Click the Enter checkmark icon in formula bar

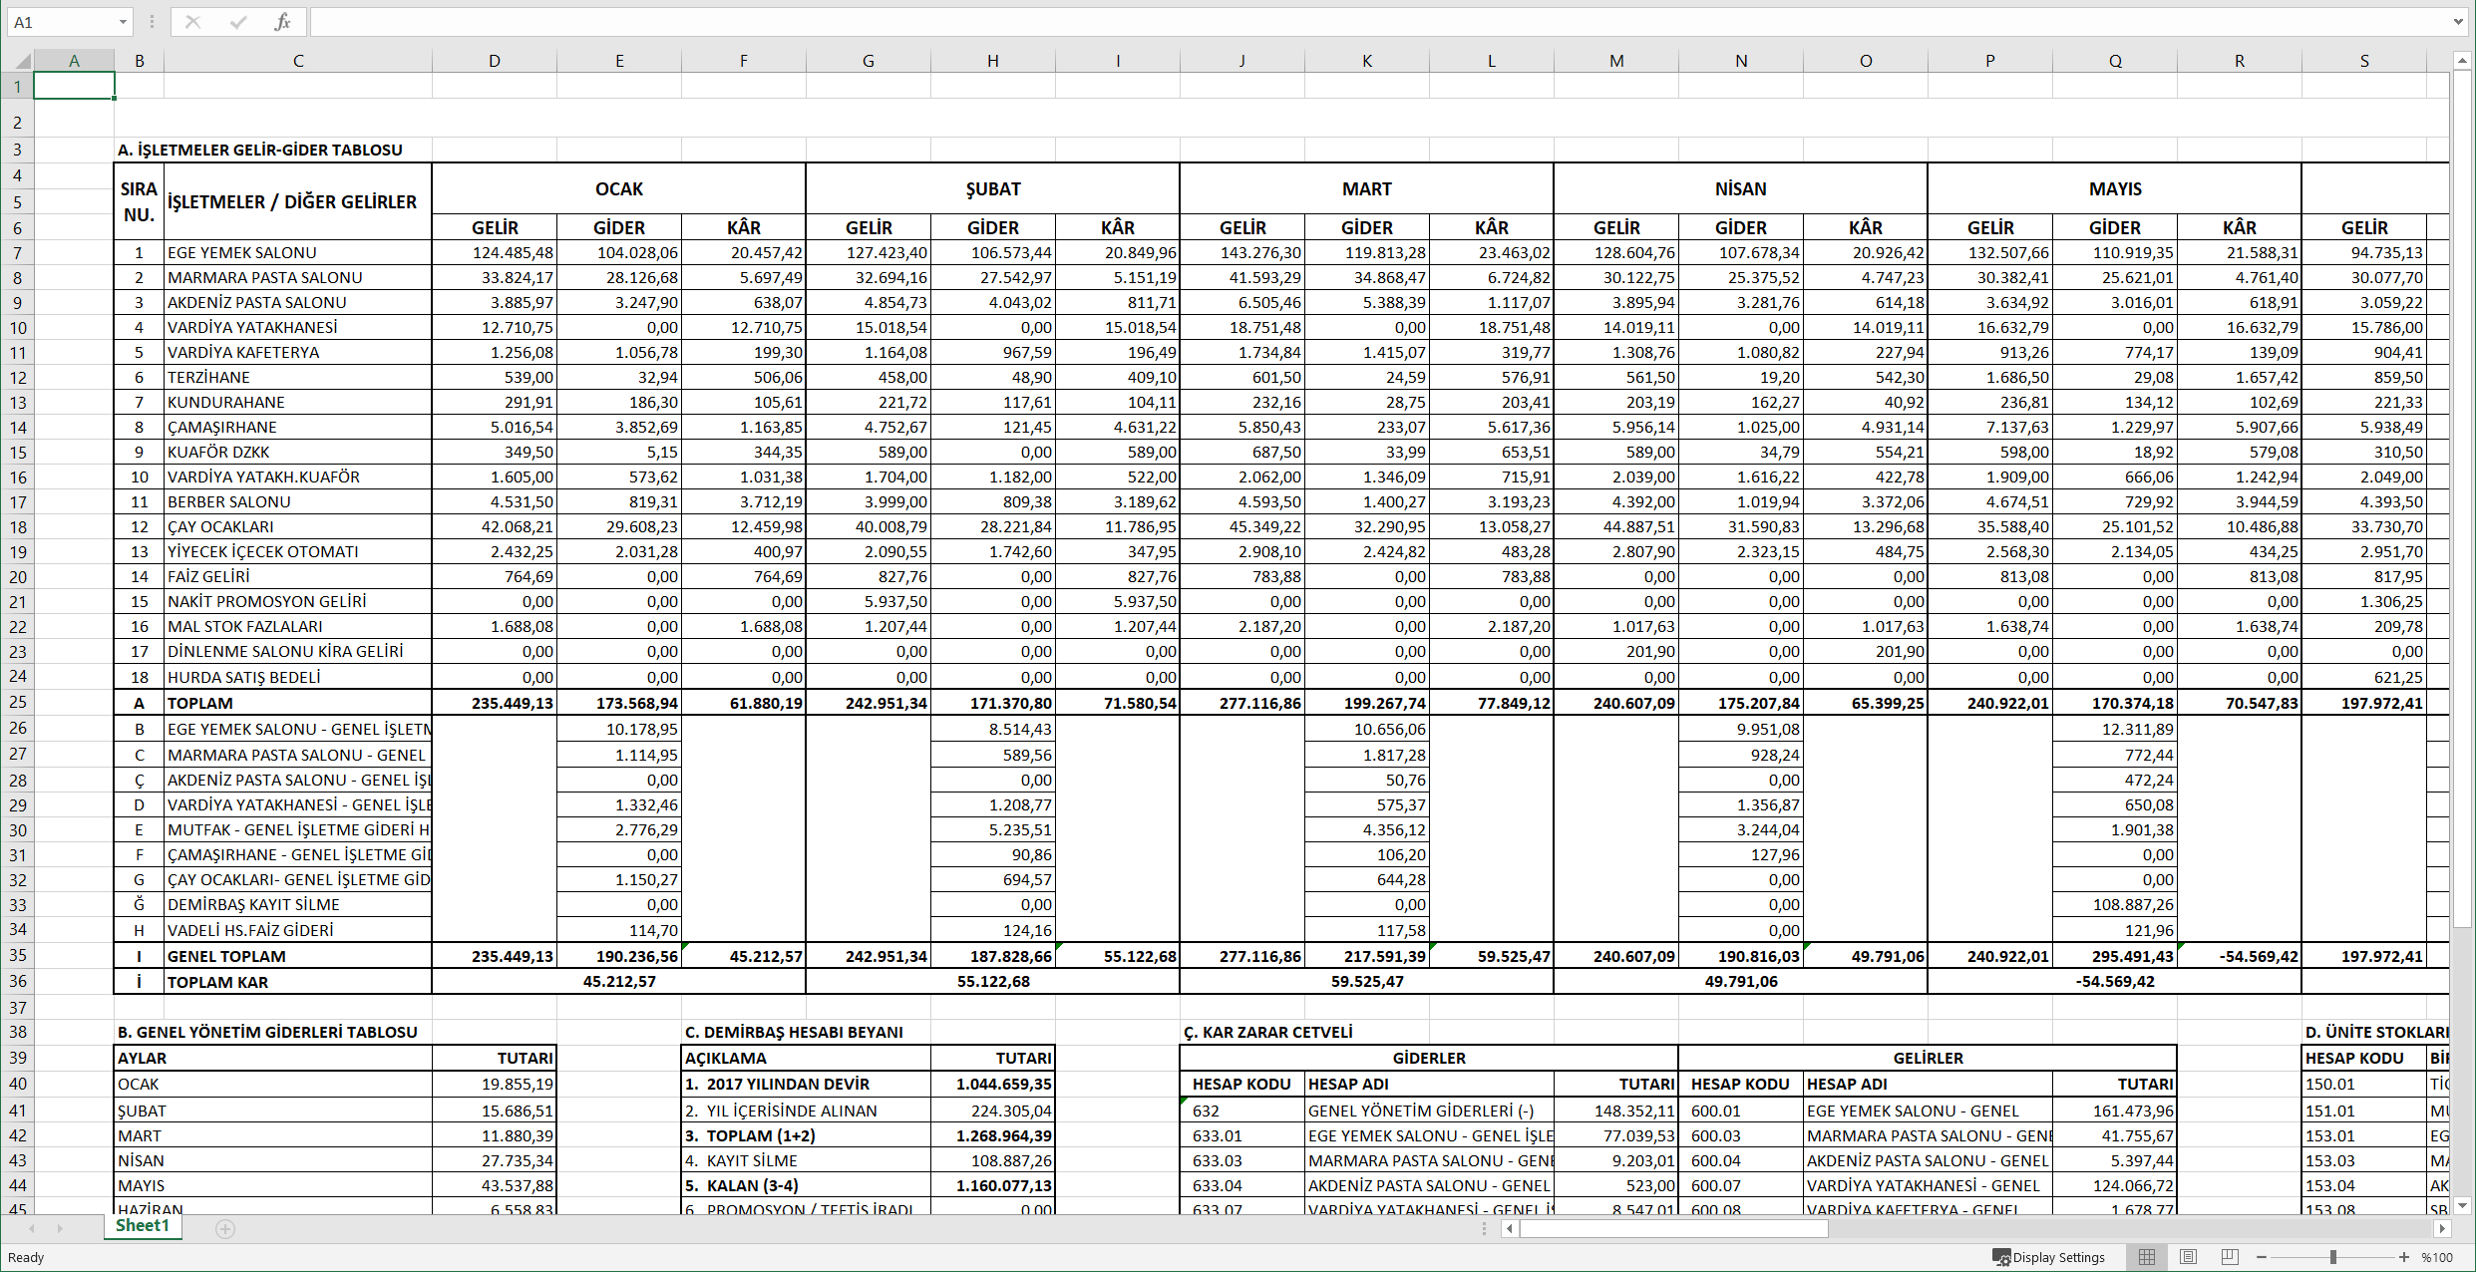click(237, 22)
